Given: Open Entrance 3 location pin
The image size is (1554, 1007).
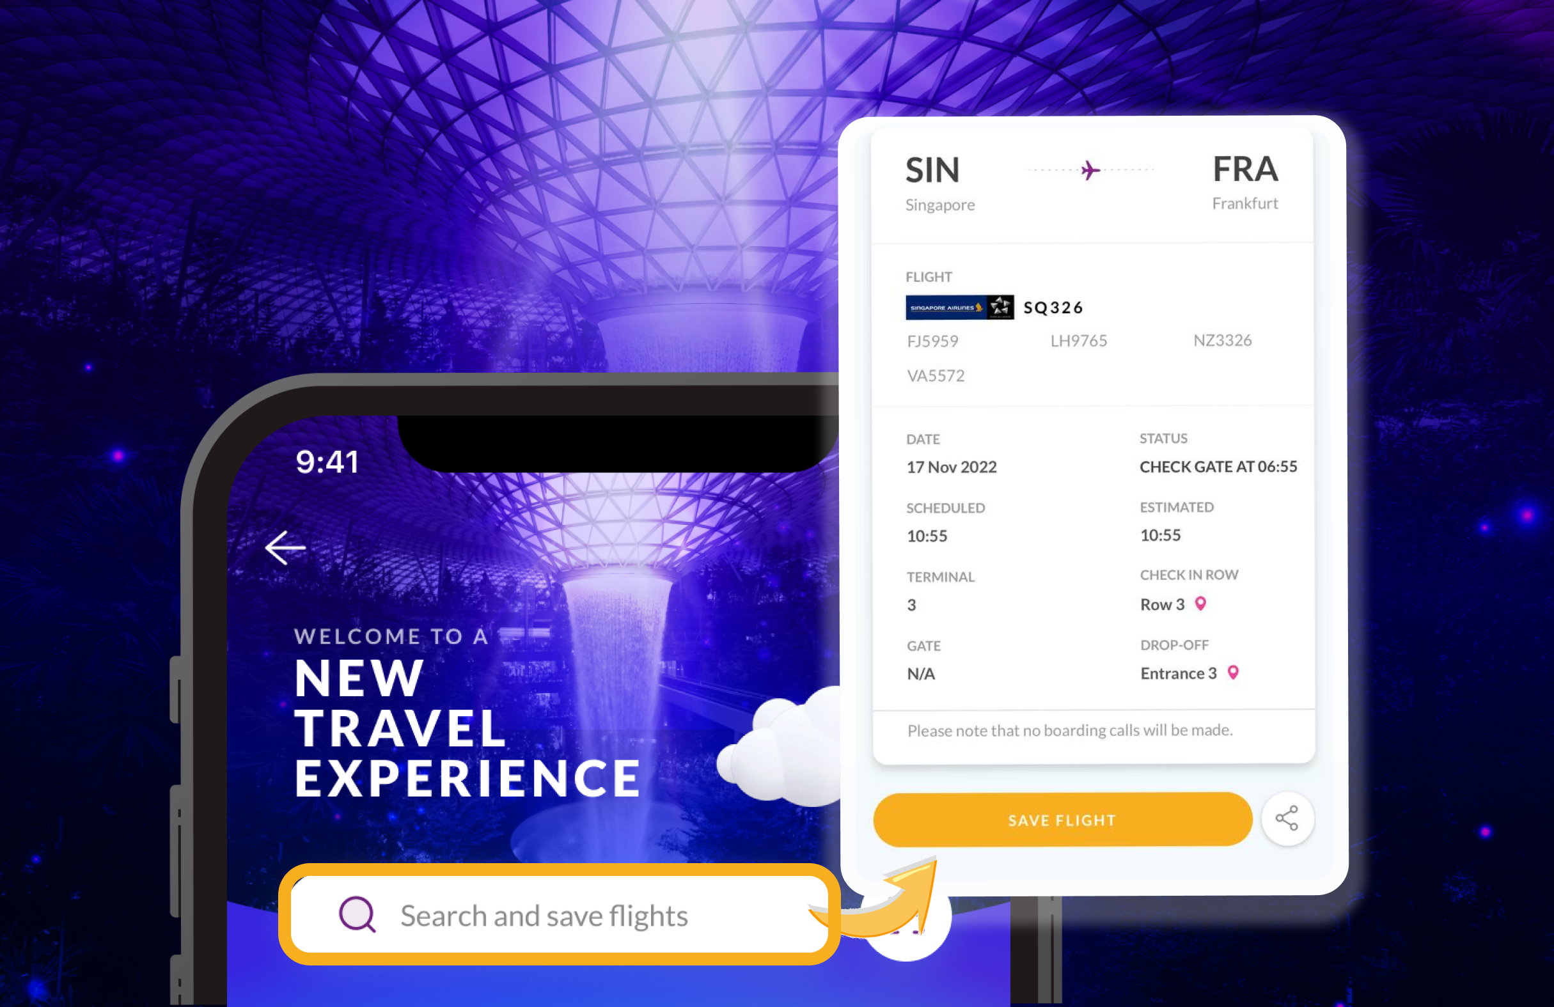Looking at the screenshot, I should tap(1233, 673).
